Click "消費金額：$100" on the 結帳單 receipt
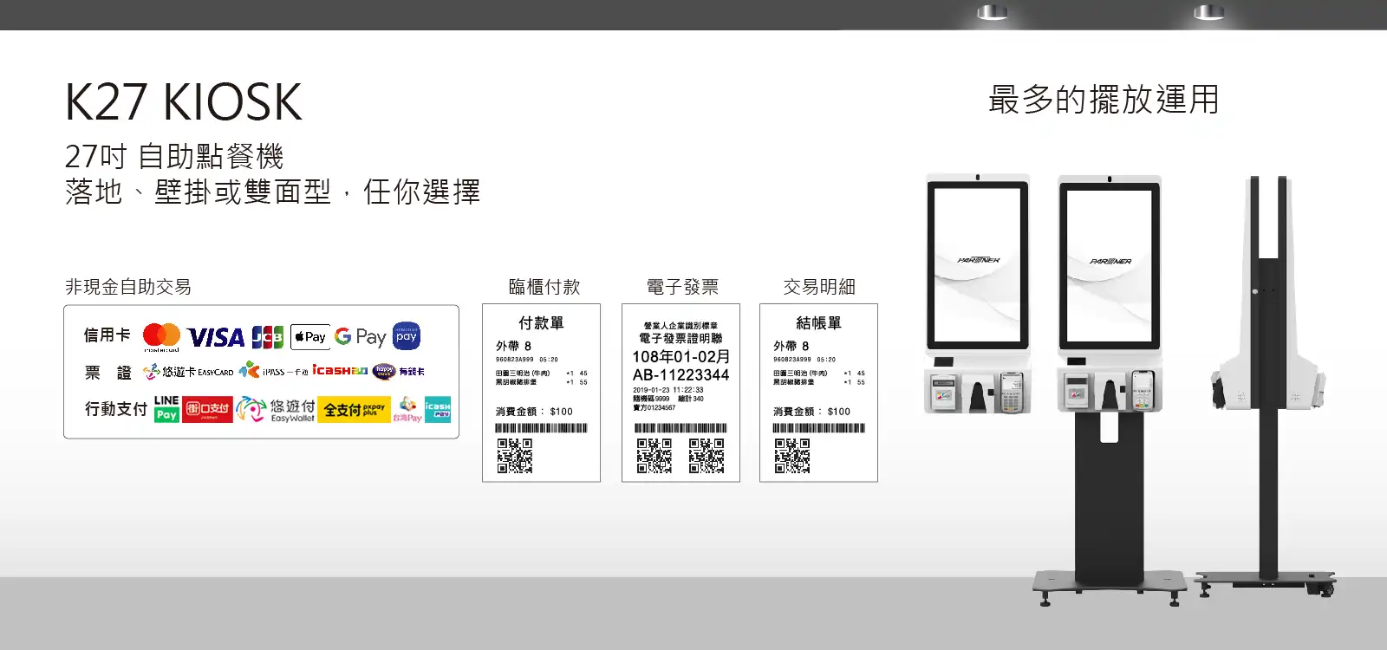Screen dimensions: 1387x650 click(811, 412)
